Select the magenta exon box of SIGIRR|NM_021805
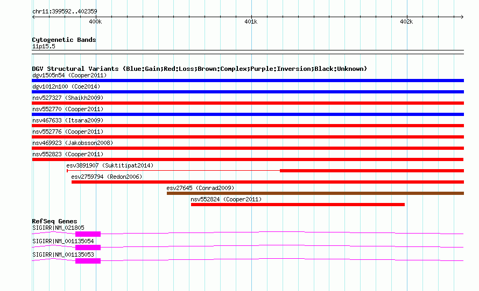The image size is (479, 291). (x=88, y=234)
